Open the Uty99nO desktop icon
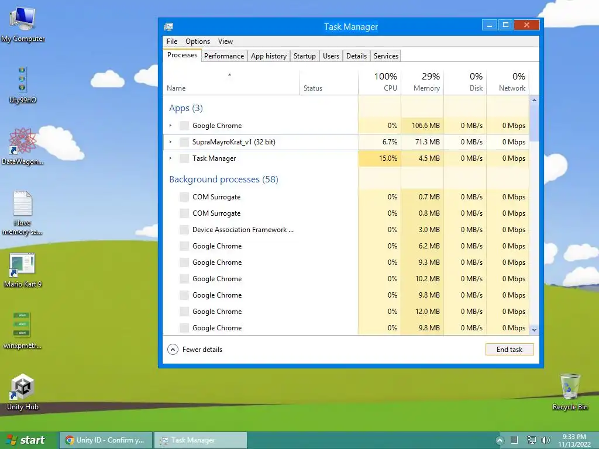 tap(22, 85)
